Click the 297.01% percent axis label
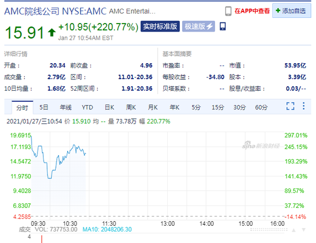316x243 pixels. [x=296, y=135]
